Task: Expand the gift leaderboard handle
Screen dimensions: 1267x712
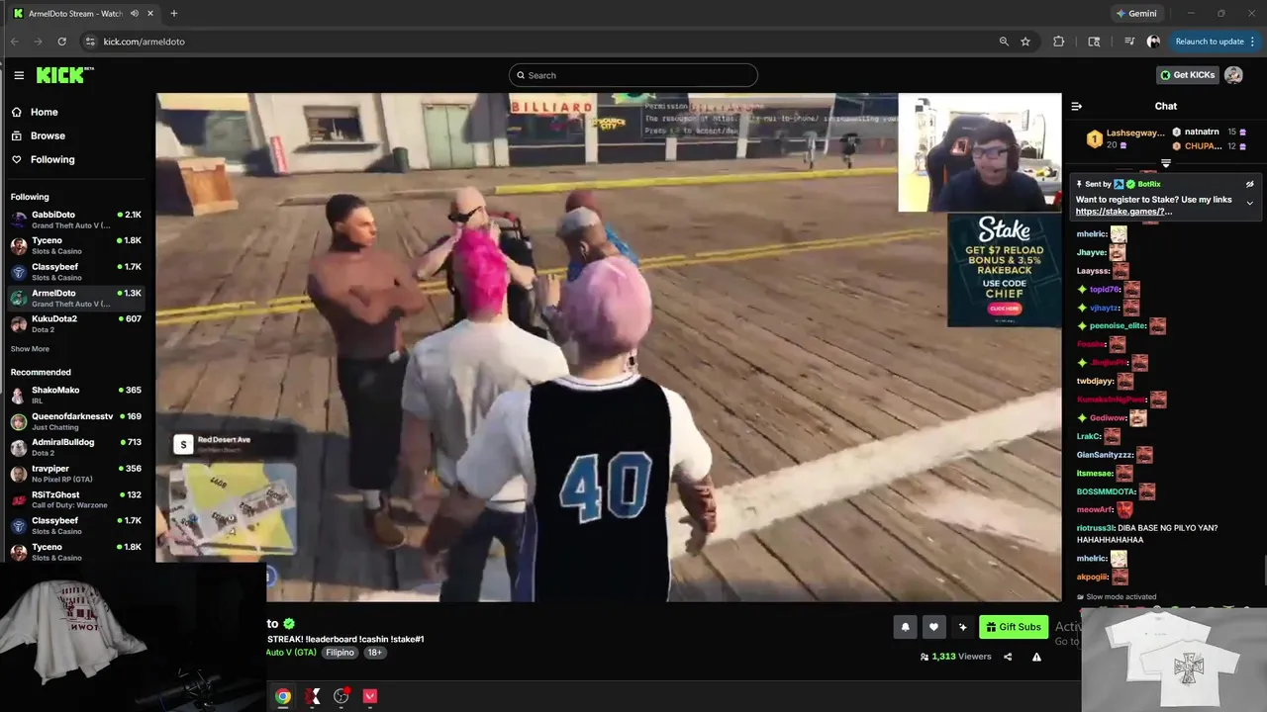Action: 1166,163
